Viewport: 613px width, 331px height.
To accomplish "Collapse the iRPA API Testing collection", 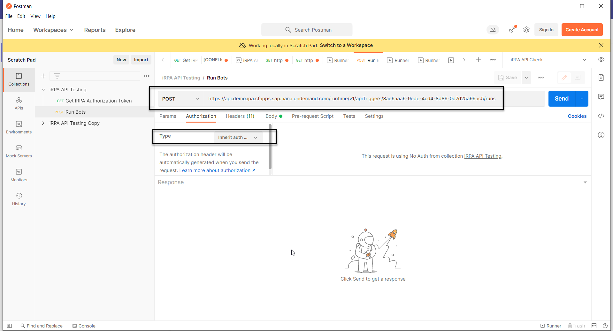I will pyautogui.click(x=43, y=90).
